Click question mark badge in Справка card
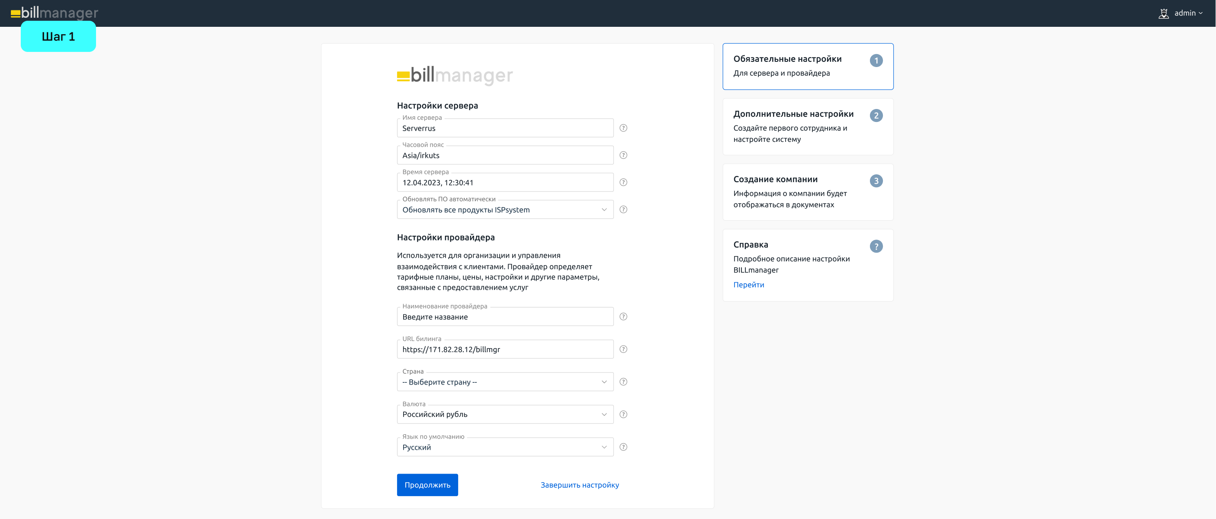Image resolution: width=1216 pixels, height=519 pixels. tap(876, 246)
